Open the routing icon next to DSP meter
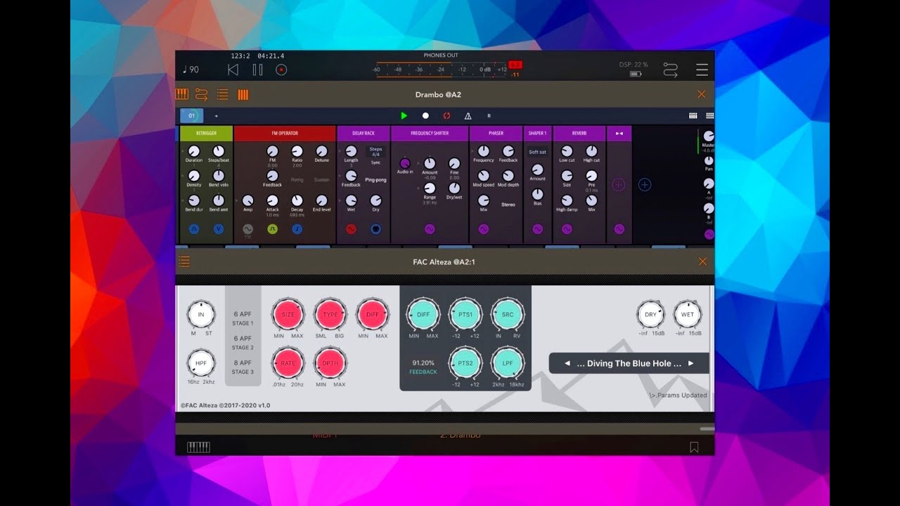The width and height of the screenshot is (900, 506). [x=670, y=70]
